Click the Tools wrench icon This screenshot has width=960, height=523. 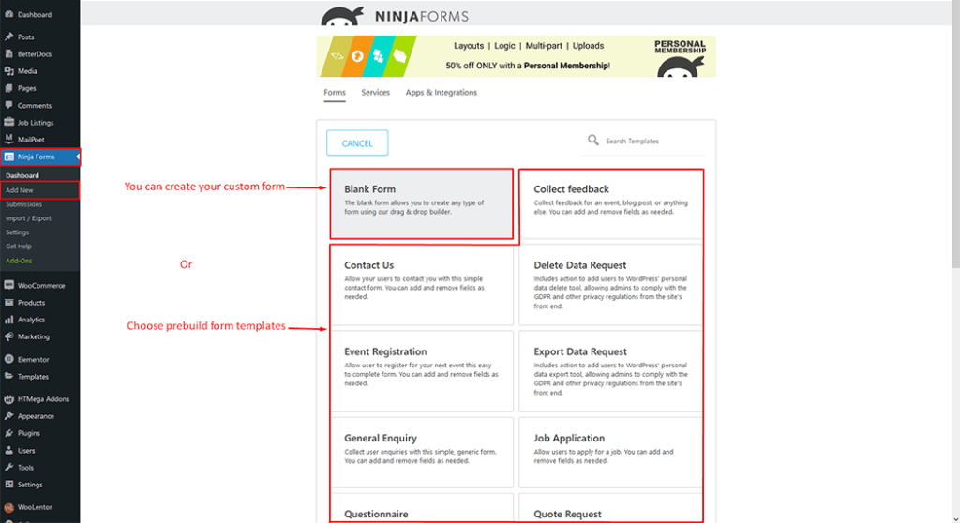[8, 468]
